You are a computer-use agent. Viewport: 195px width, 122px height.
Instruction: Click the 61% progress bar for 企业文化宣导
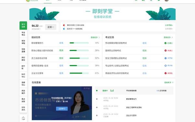[x=79, y=73]
